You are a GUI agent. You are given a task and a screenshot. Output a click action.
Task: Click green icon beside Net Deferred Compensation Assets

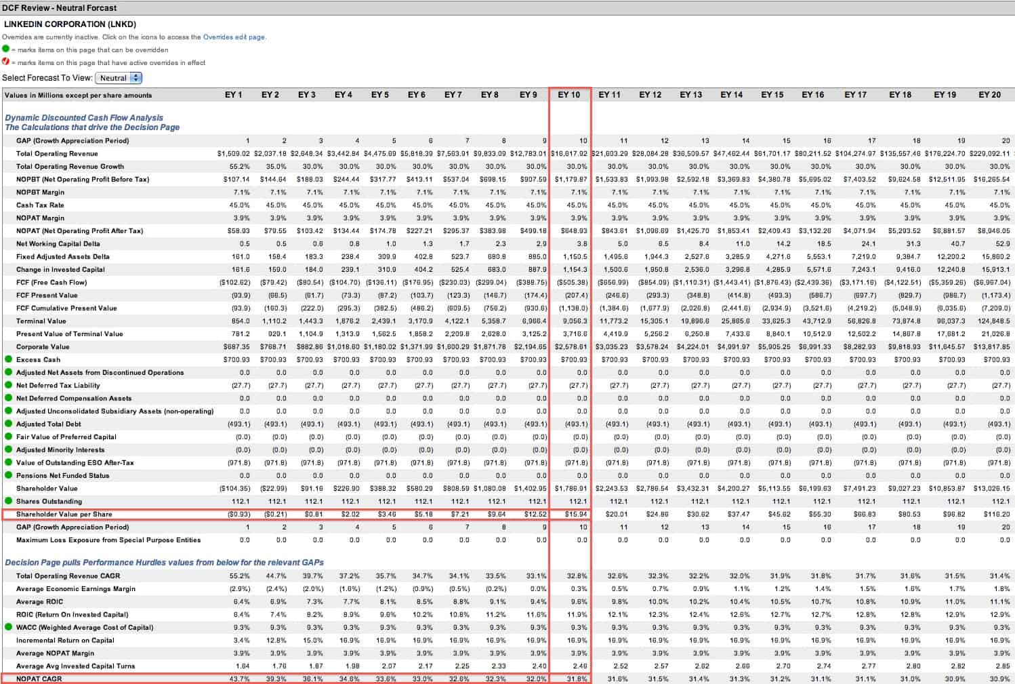click(x=8, y=398)
